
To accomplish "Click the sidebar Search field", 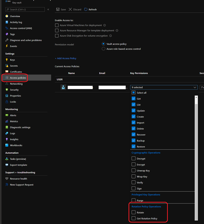I will (25, 10).
